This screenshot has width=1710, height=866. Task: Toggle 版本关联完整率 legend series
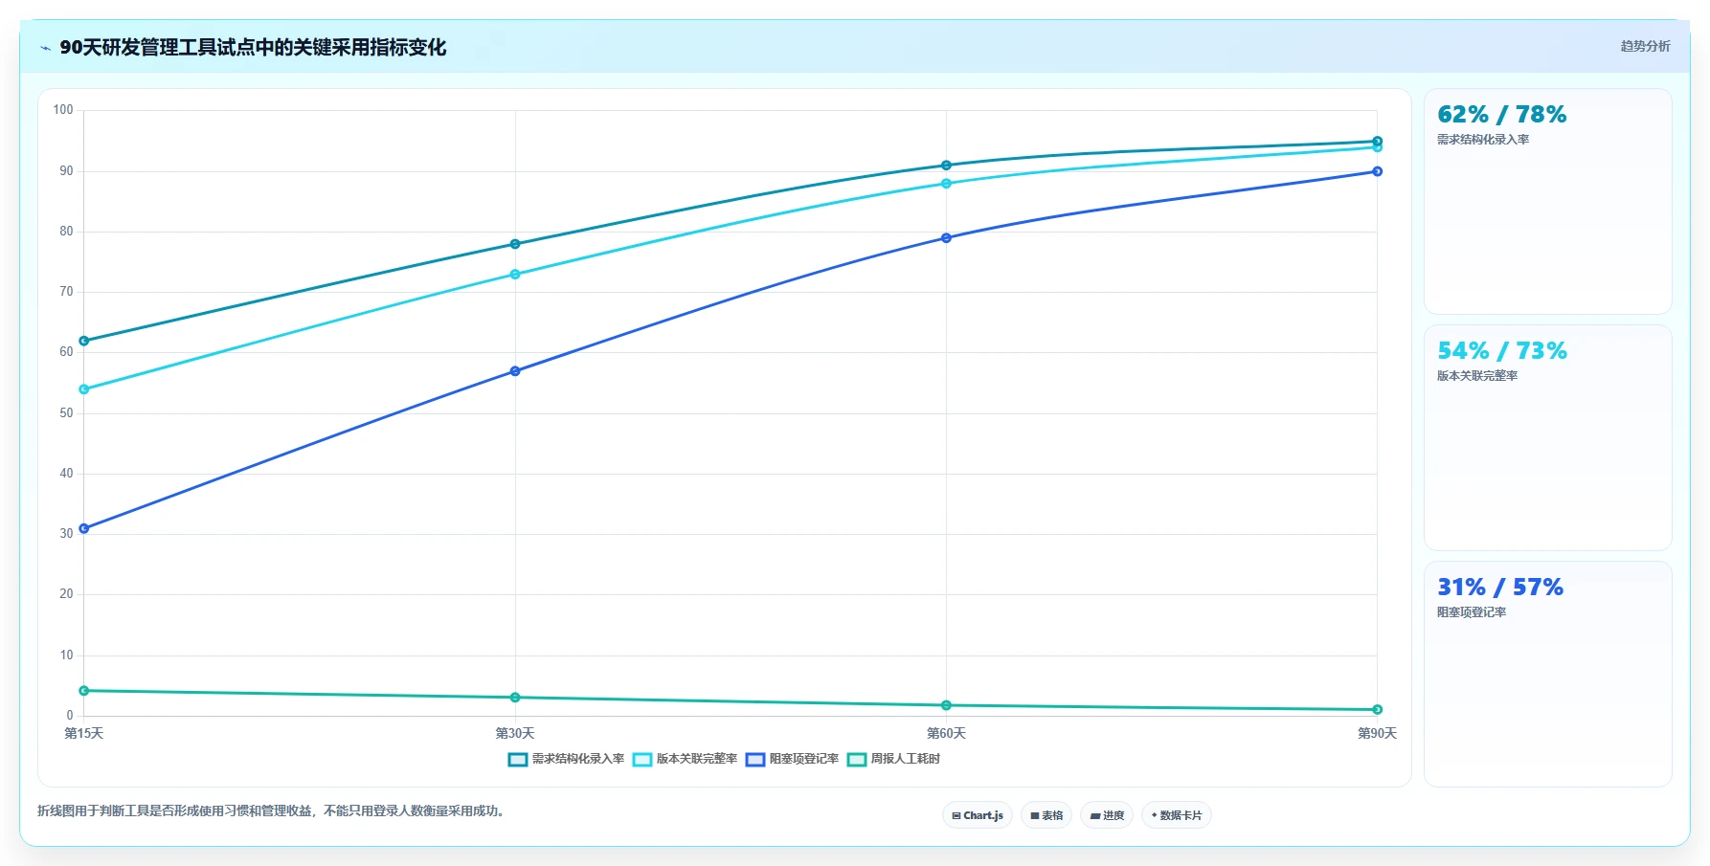[x=685, y=759]
